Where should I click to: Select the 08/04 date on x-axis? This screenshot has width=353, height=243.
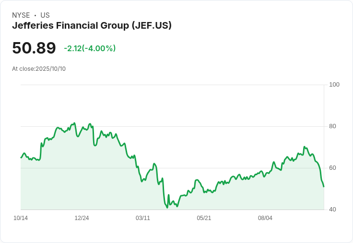coord(265,218)
